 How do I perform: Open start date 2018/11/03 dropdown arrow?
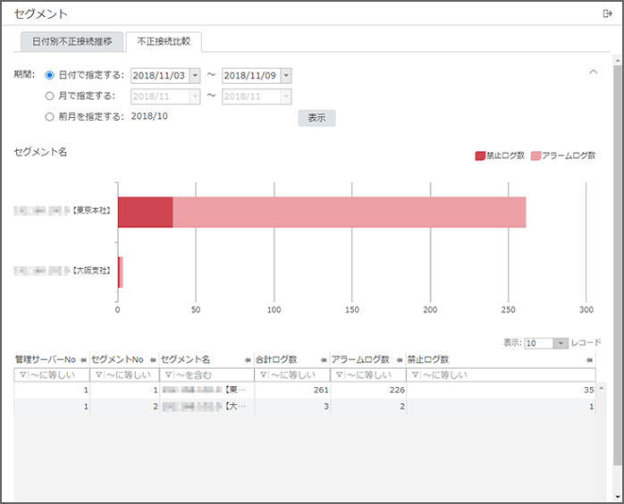click(195, 76)
